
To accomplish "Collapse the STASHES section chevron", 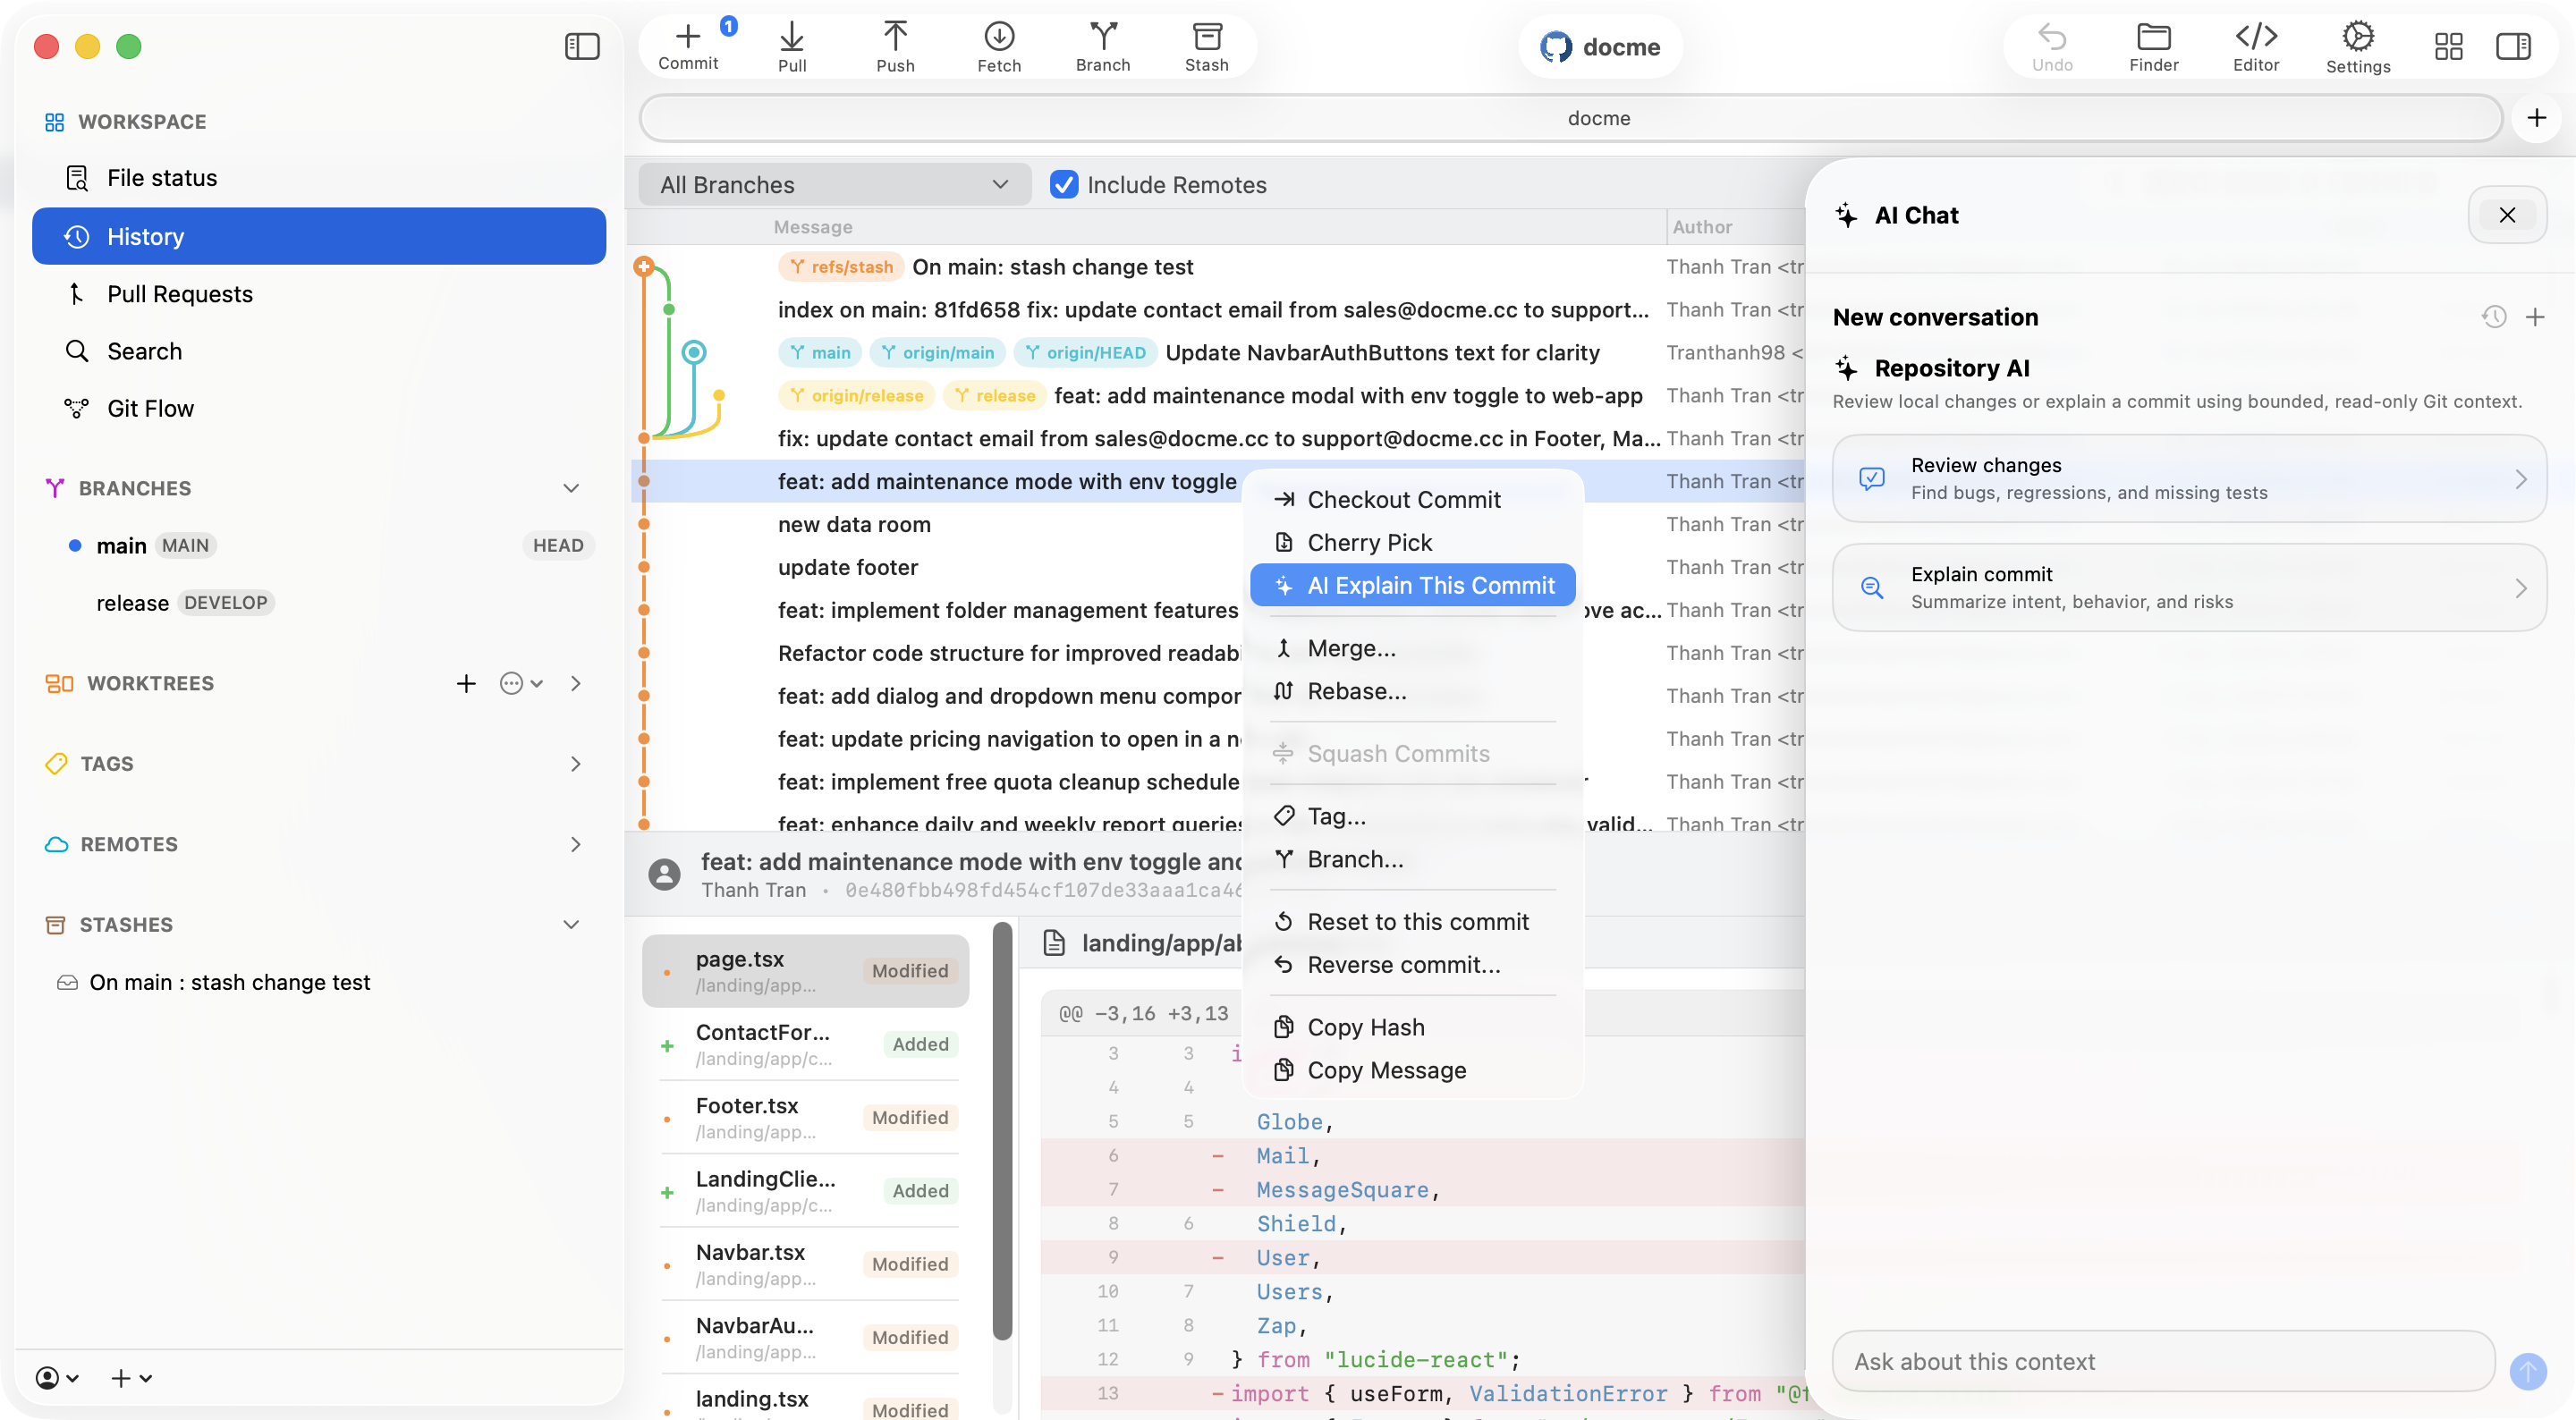I will (x=571, y=924).
